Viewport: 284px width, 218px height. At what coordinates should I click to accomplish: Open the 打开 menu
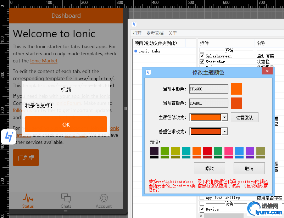(x=137, y=33)
